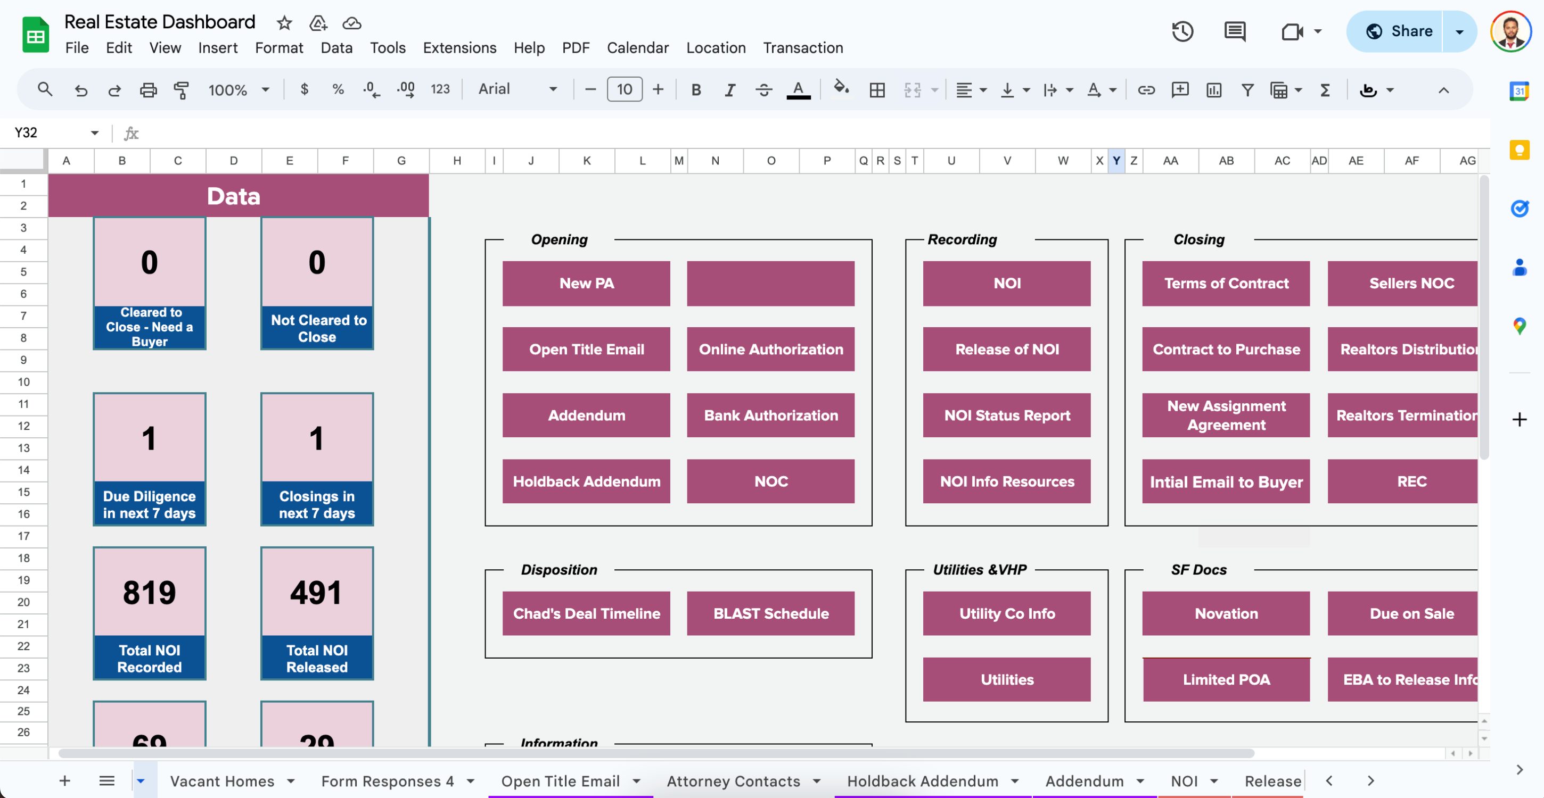
Task: Increase decimal places icon
Action: click(406, 90)
